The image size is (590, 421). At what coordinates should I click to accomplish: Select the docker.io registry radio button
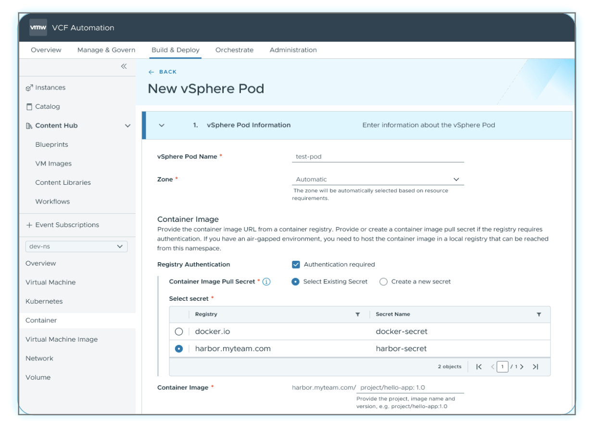pos(179,332)
